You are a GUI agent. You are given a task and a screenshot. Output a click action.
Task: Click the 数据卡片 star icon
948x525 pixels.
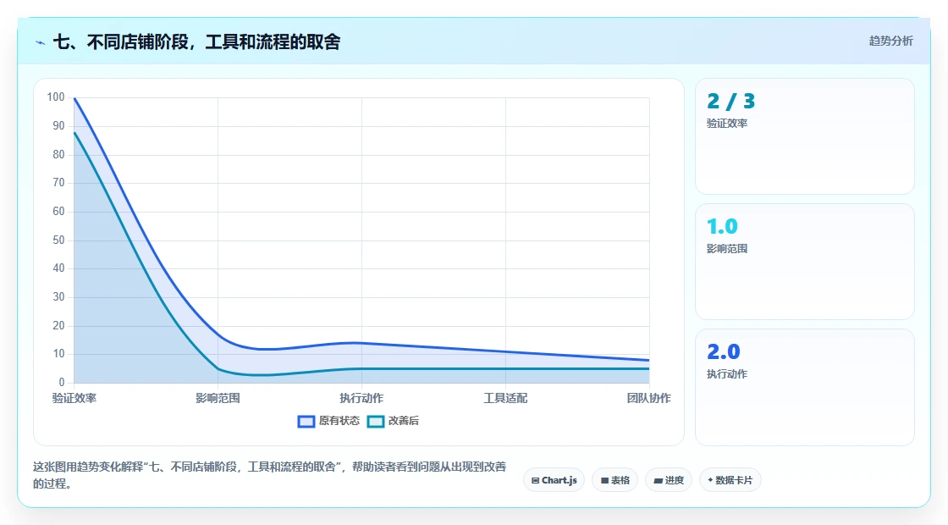tap(710, 479)
